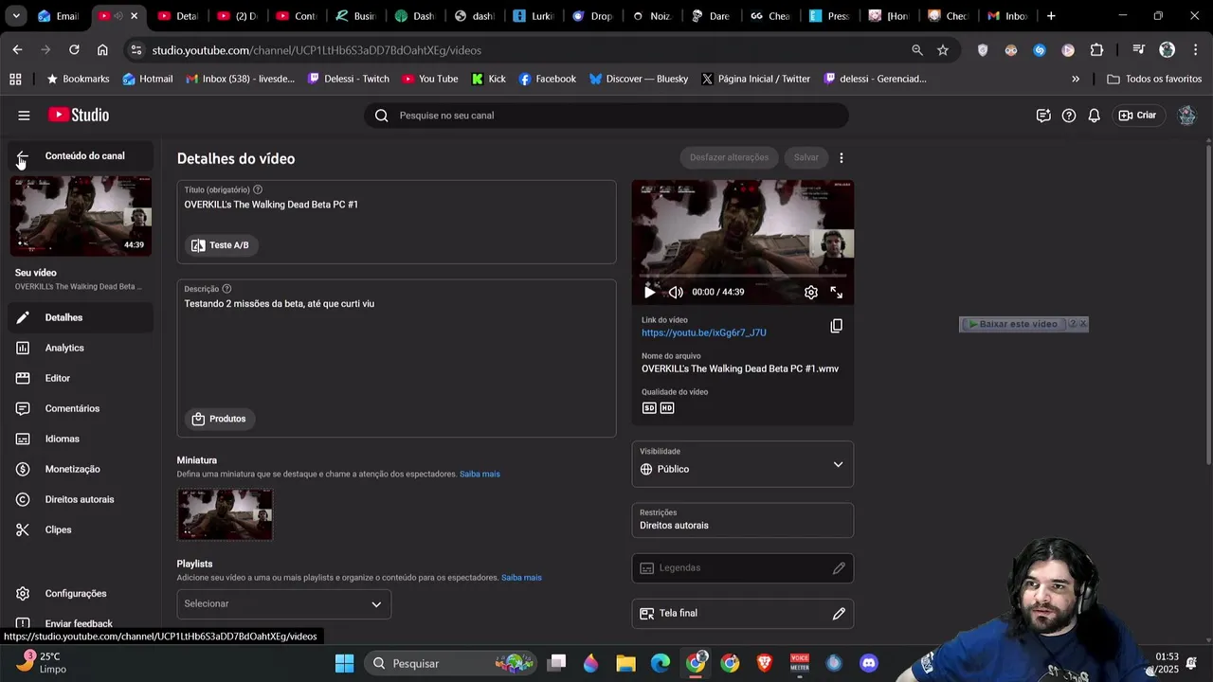Open the You Tube bookmark

coord(430,79)
